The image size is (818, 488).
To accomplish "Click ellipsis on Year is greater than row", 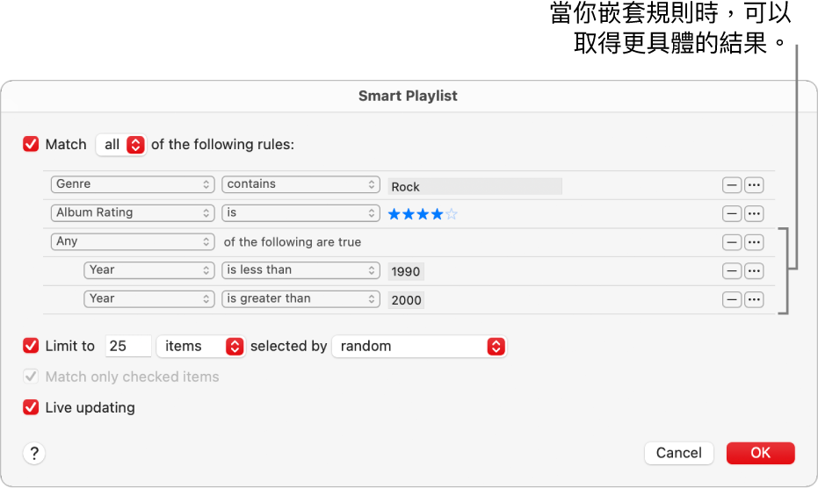I will click(x=754, y=299).
